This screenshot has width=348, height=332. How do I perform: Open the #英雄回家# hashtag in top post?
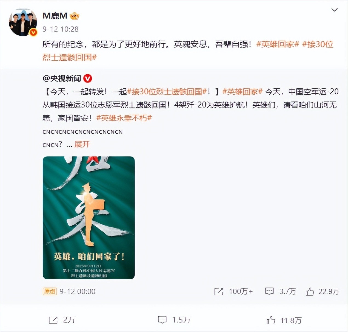[x=277, y=44]
